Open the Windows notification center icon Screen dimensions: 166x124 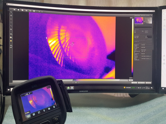click(x=152, y=88)
